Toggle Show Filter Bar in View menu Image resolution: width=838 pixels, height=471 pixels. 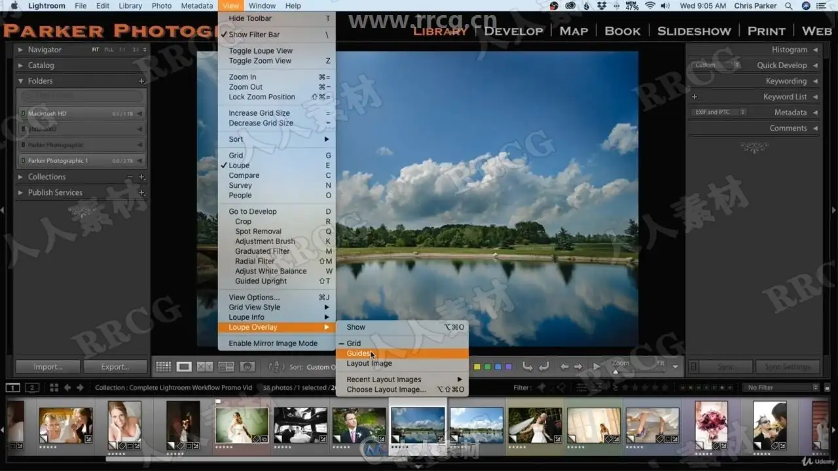coord(276,35)
